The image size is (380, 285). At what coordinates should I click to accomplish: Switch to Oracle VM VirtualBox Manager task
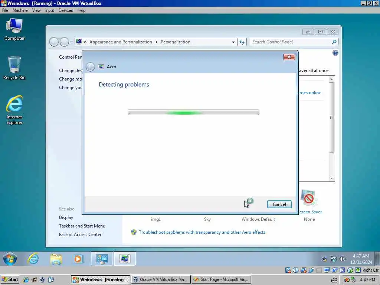161,279
